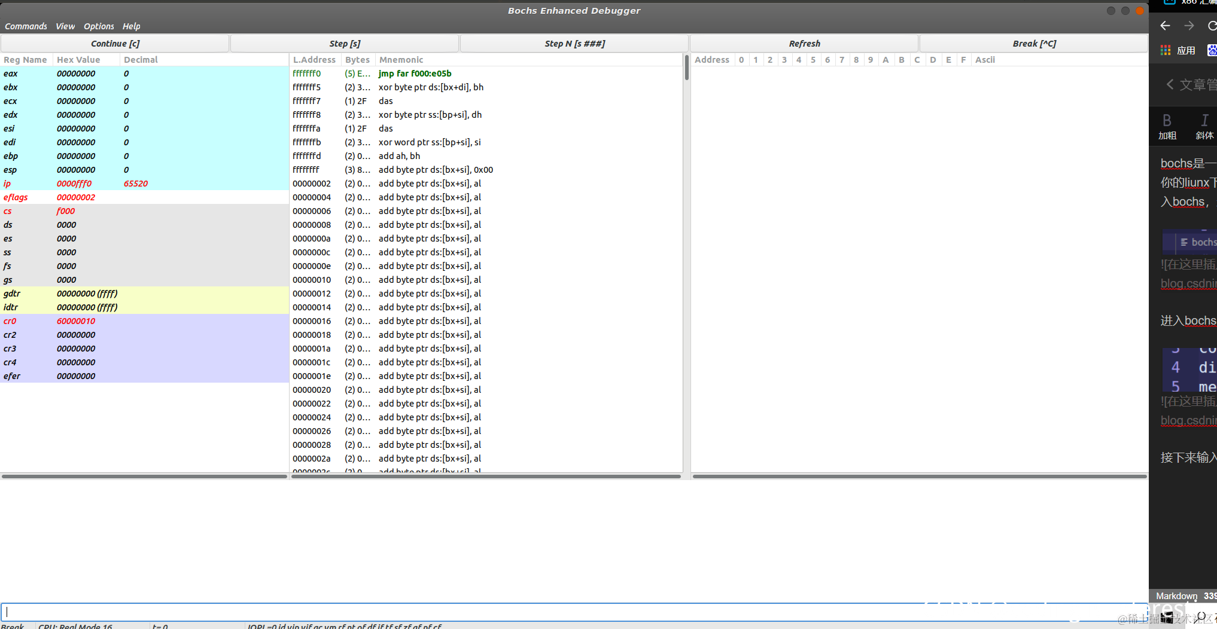The width and height of the screenshot is (1217, 629).
Task: Click the Markdown status label in editor
Action: coord(1176,596)
